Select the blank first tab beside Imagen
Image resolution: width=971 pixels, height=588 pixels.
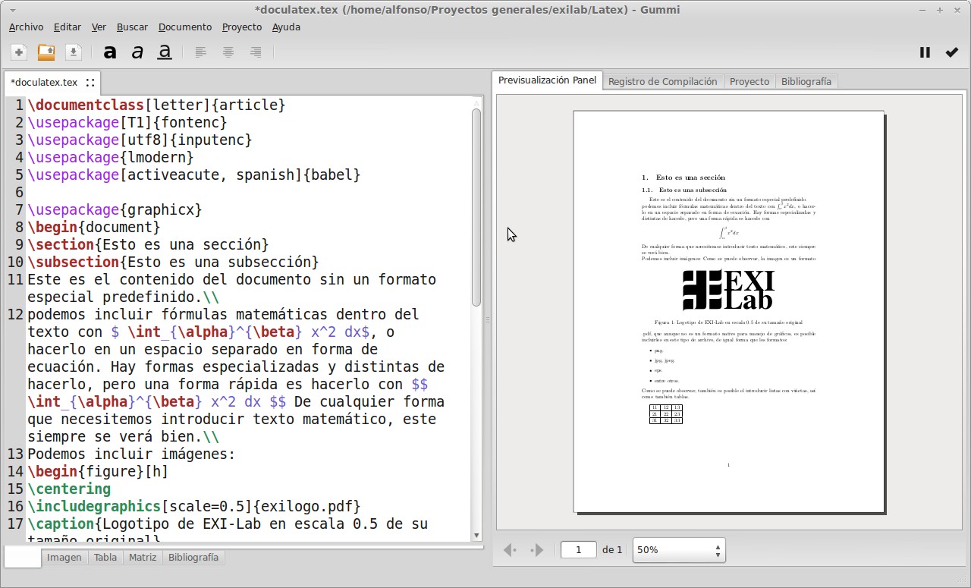pos(23,557)
